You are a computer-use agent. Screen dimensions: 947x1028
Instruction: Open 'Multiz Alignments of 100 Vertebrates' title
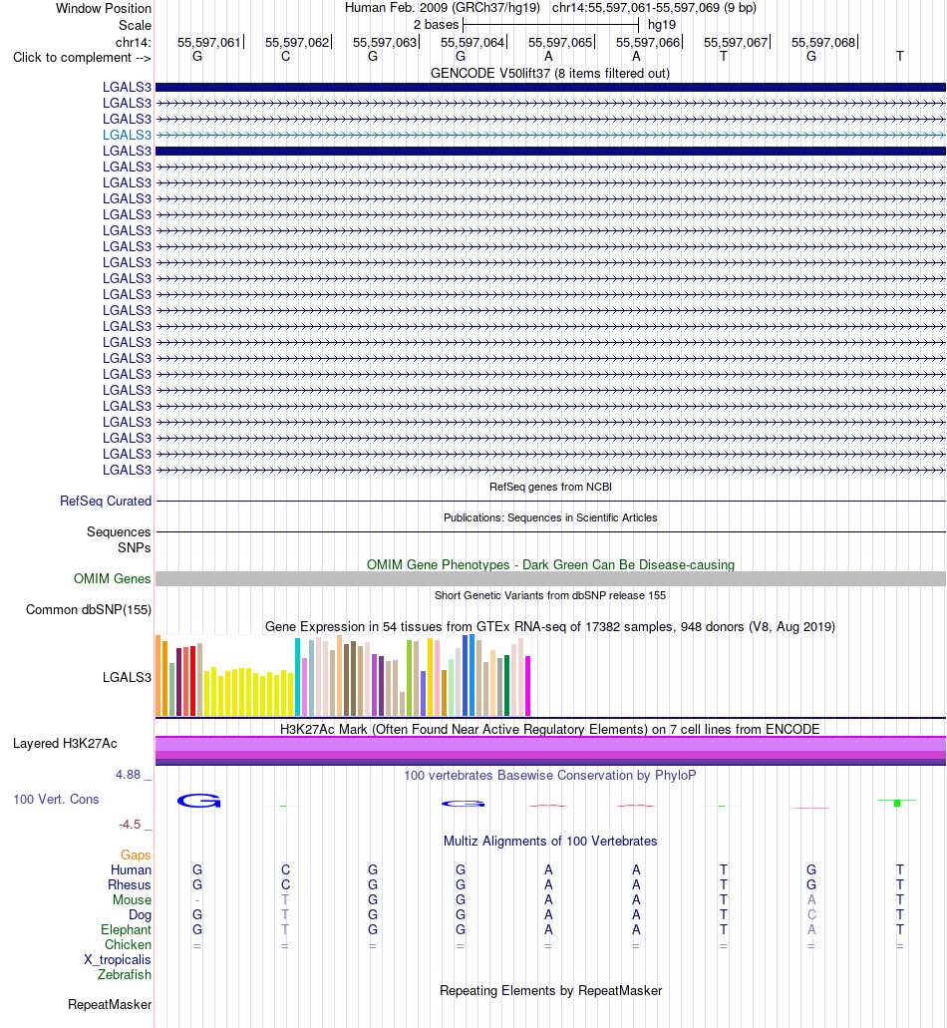coord(550,842)
